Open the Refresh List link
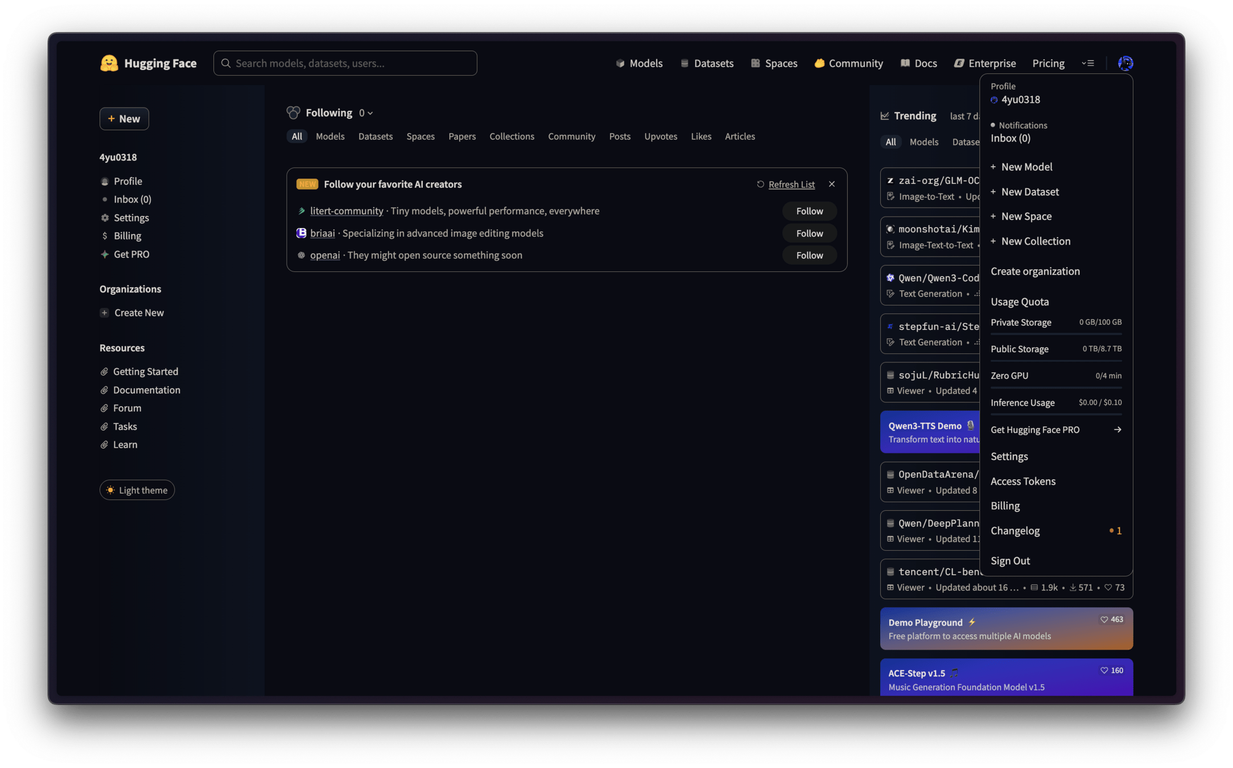The image size is (1233, 768). (x=791, y=184)
